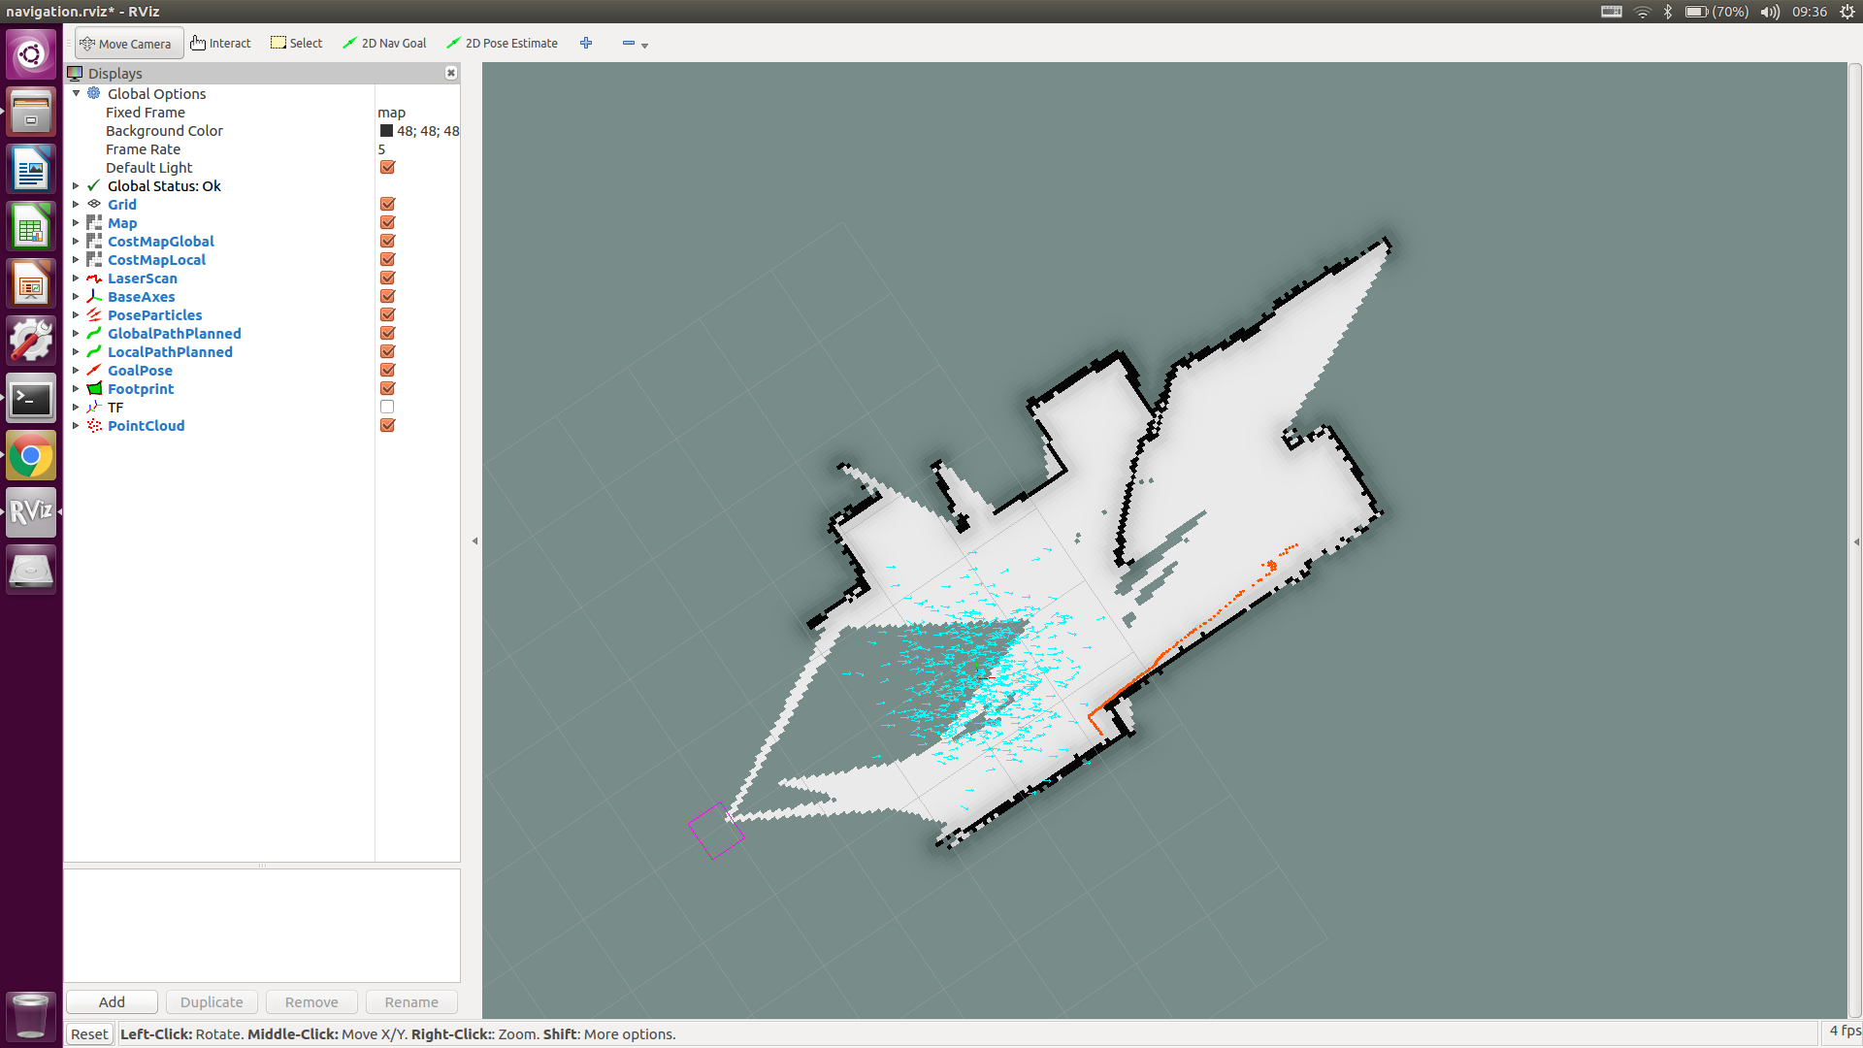Toggle the Default Light checkbox
1863x1048 pixels.
[387, 167]
